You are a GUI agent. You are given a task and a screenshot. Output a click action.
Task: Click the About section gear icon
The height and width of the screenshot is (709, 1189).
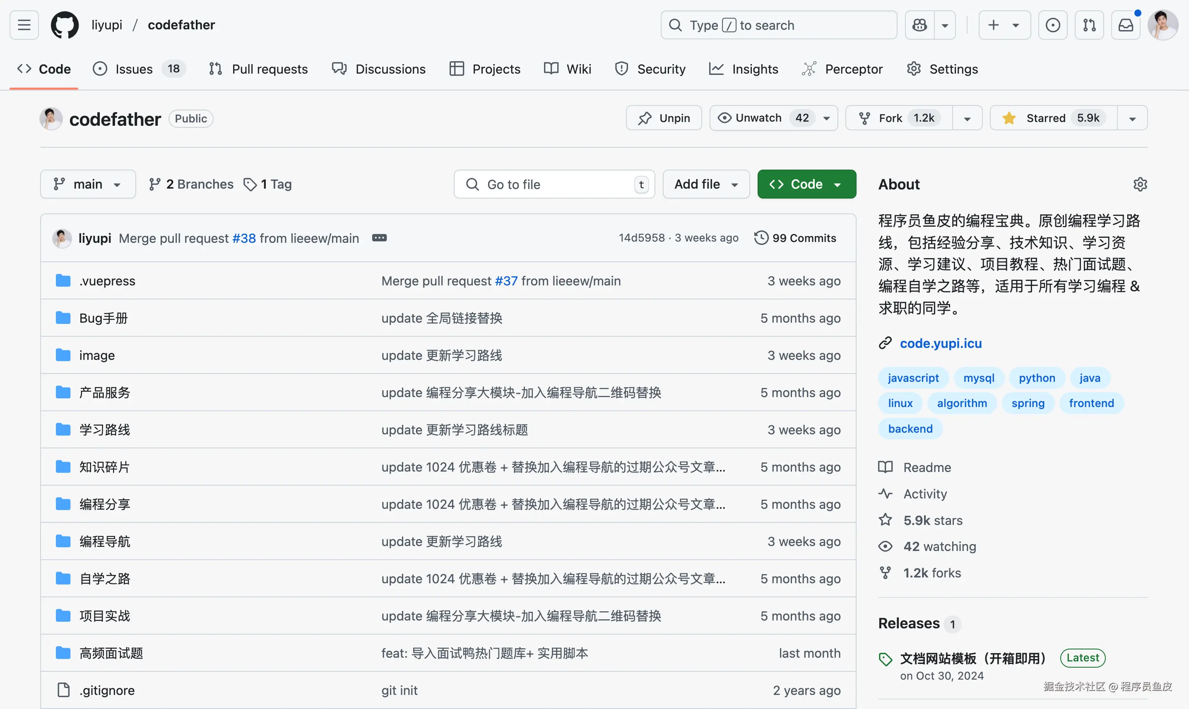(1140, 184)
